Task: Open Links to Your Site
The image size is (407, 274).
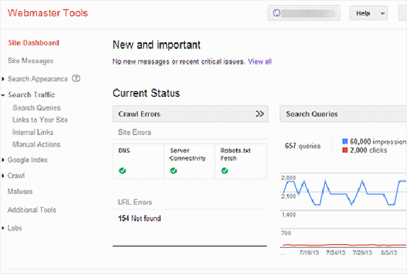Action: [40, 120]
